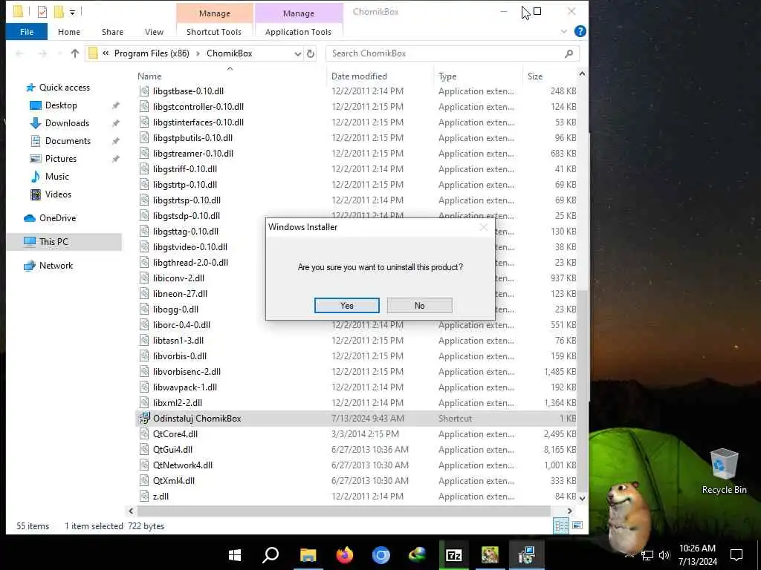
Task: Open Music in the navigation pane
Action: (56, 177)
